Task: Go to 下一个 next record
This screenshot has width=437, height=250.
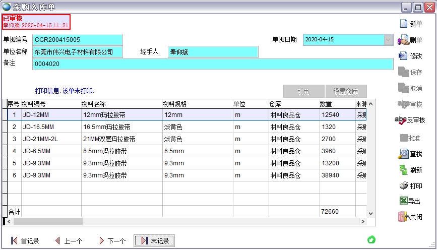Action: [x=112, y=241]
